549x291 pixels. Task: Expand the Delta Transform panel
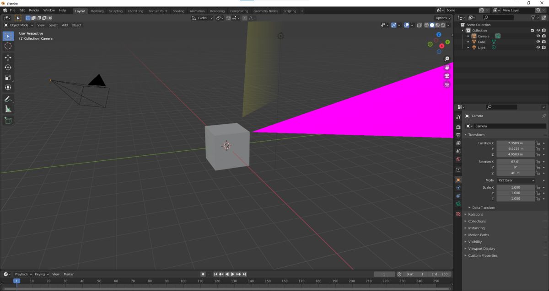(x=483, y=207)
